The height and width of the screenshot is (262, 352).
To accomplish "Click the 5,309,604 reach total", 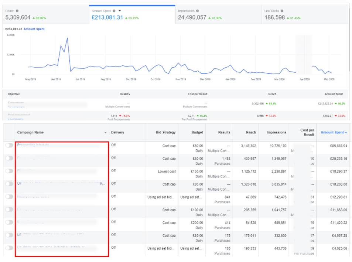I will 18,17.
